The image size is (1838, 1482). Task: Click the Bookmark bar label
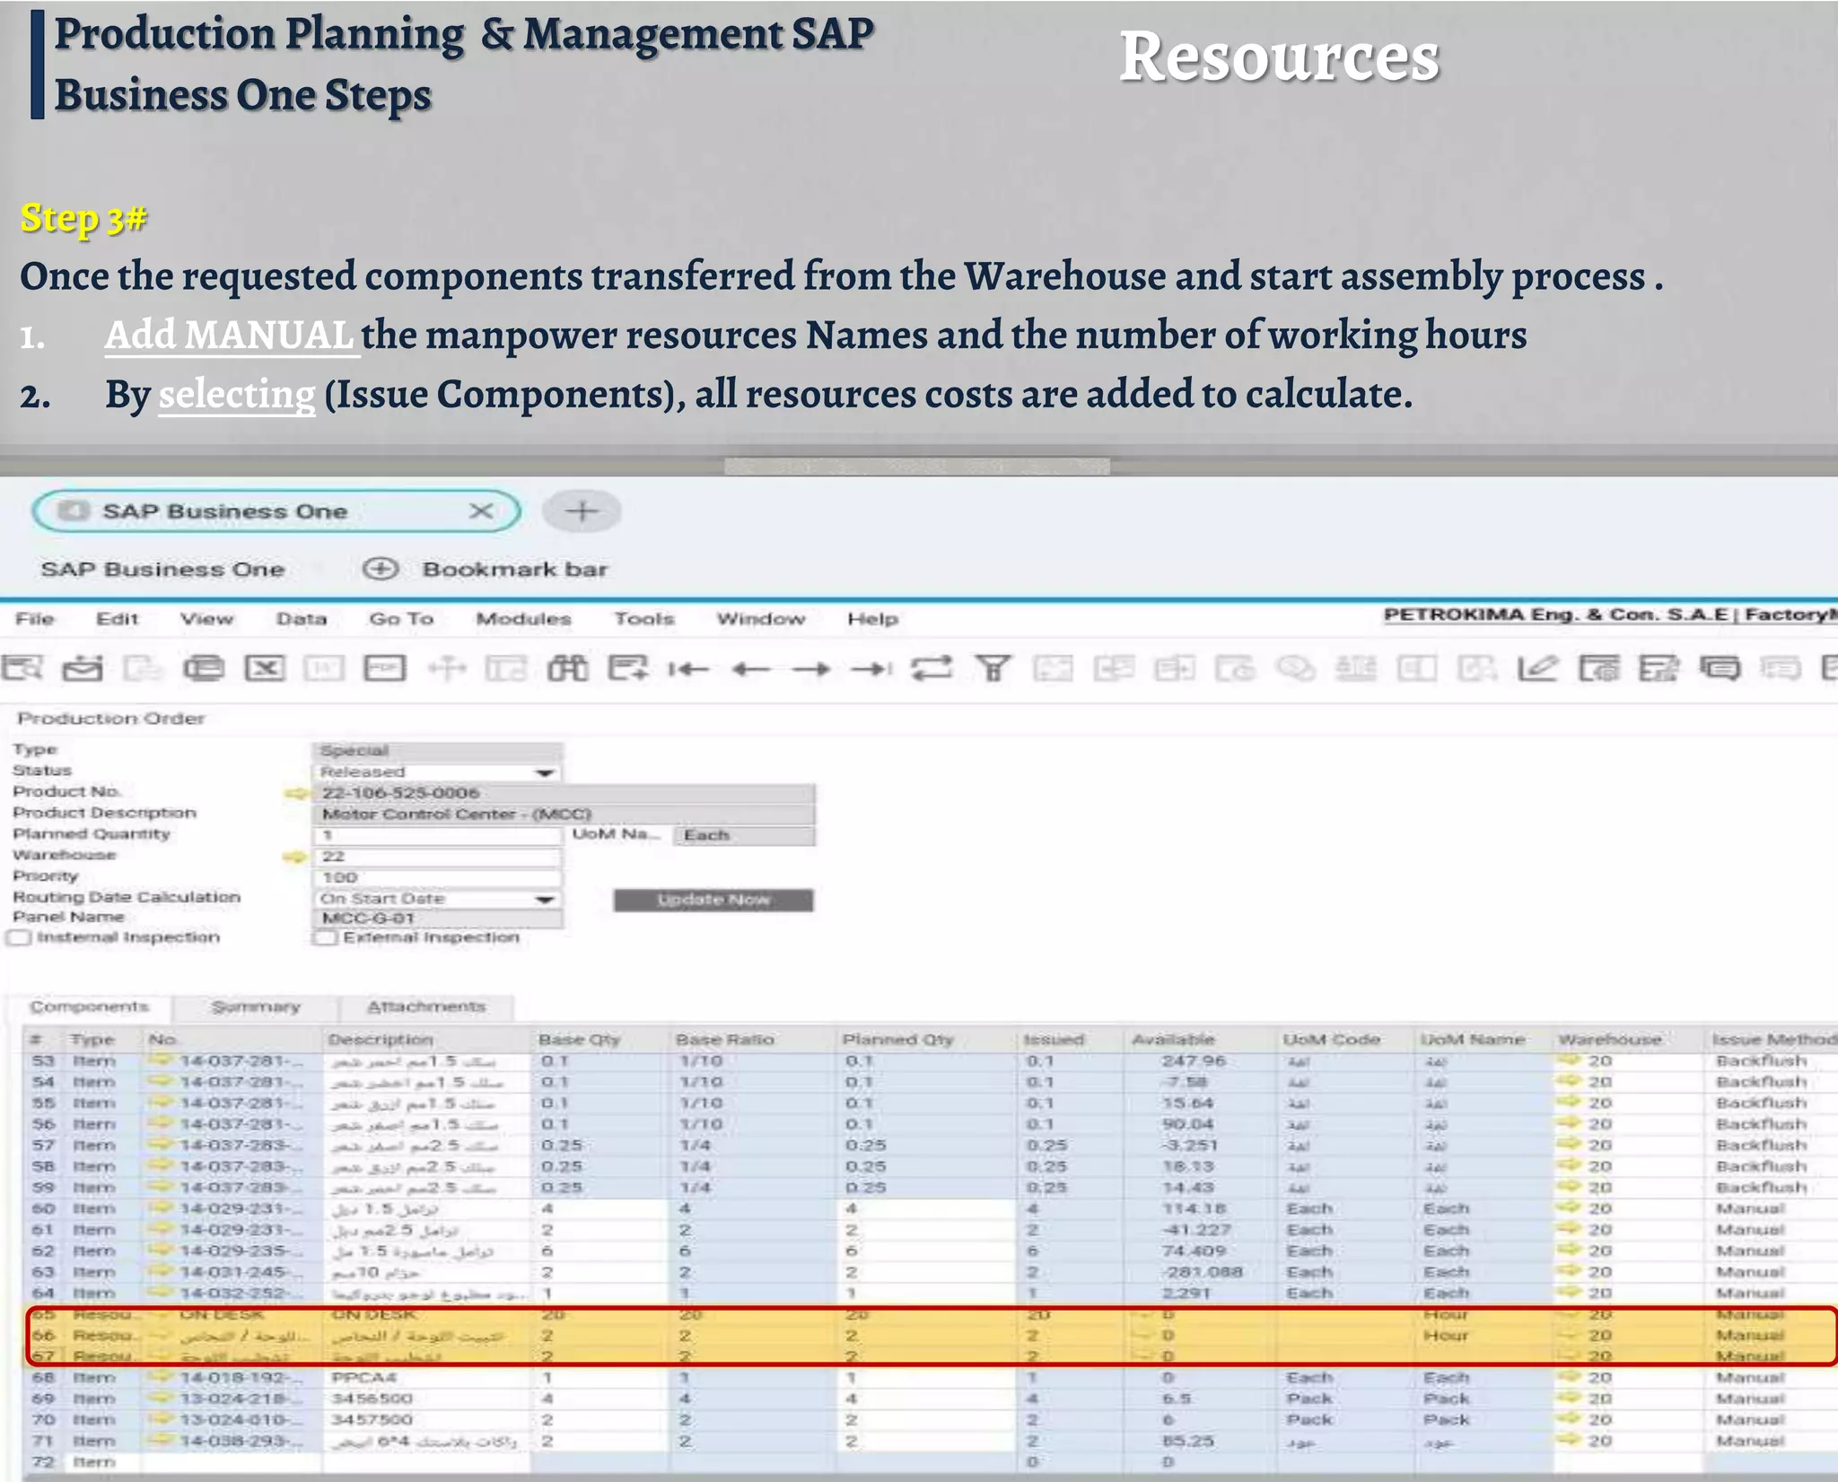click(x=515, y=570)
